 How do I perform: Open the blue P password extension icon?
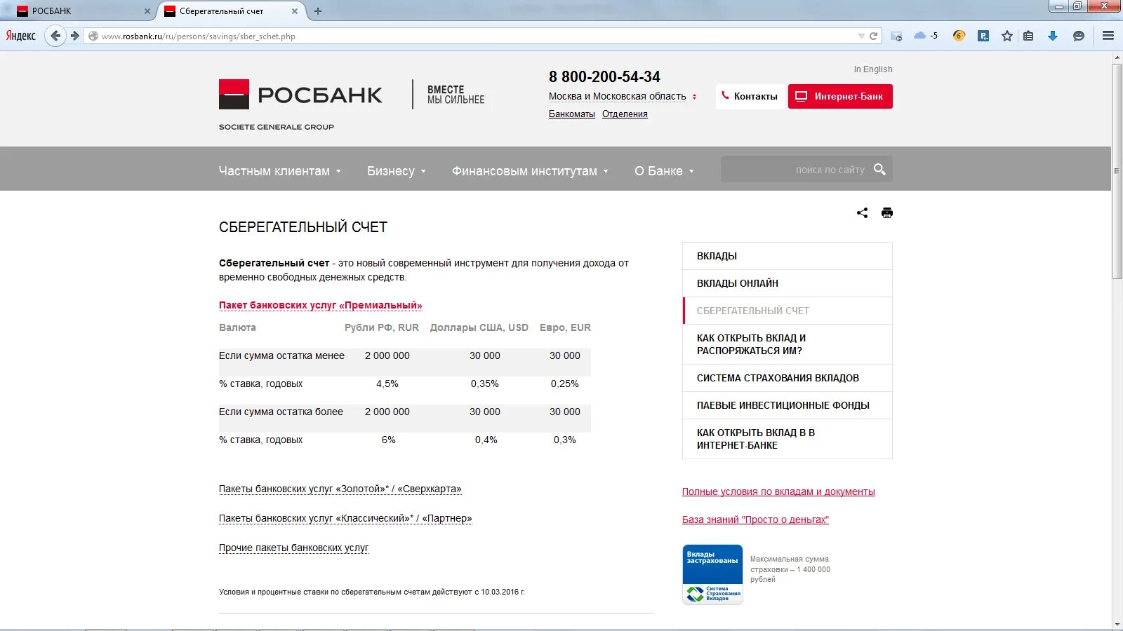[x=983, y=36]
